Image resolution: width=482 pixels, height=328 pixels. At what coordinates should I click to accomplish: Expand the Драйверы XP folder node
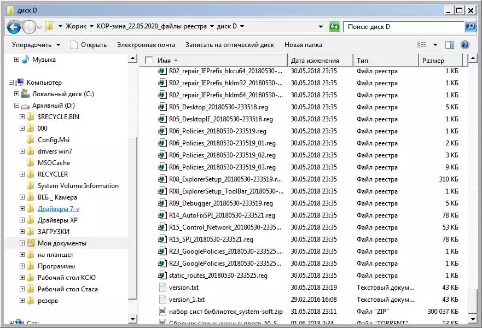pos(22,220)
